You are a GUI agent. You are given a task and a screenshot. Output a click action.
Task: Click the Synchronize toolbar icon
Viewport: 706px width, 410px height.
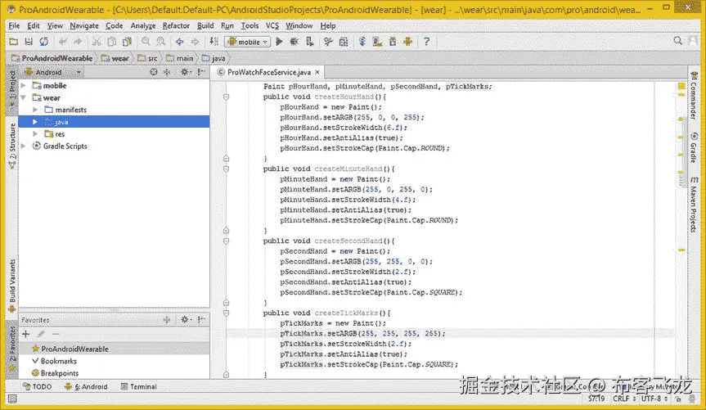43,42
